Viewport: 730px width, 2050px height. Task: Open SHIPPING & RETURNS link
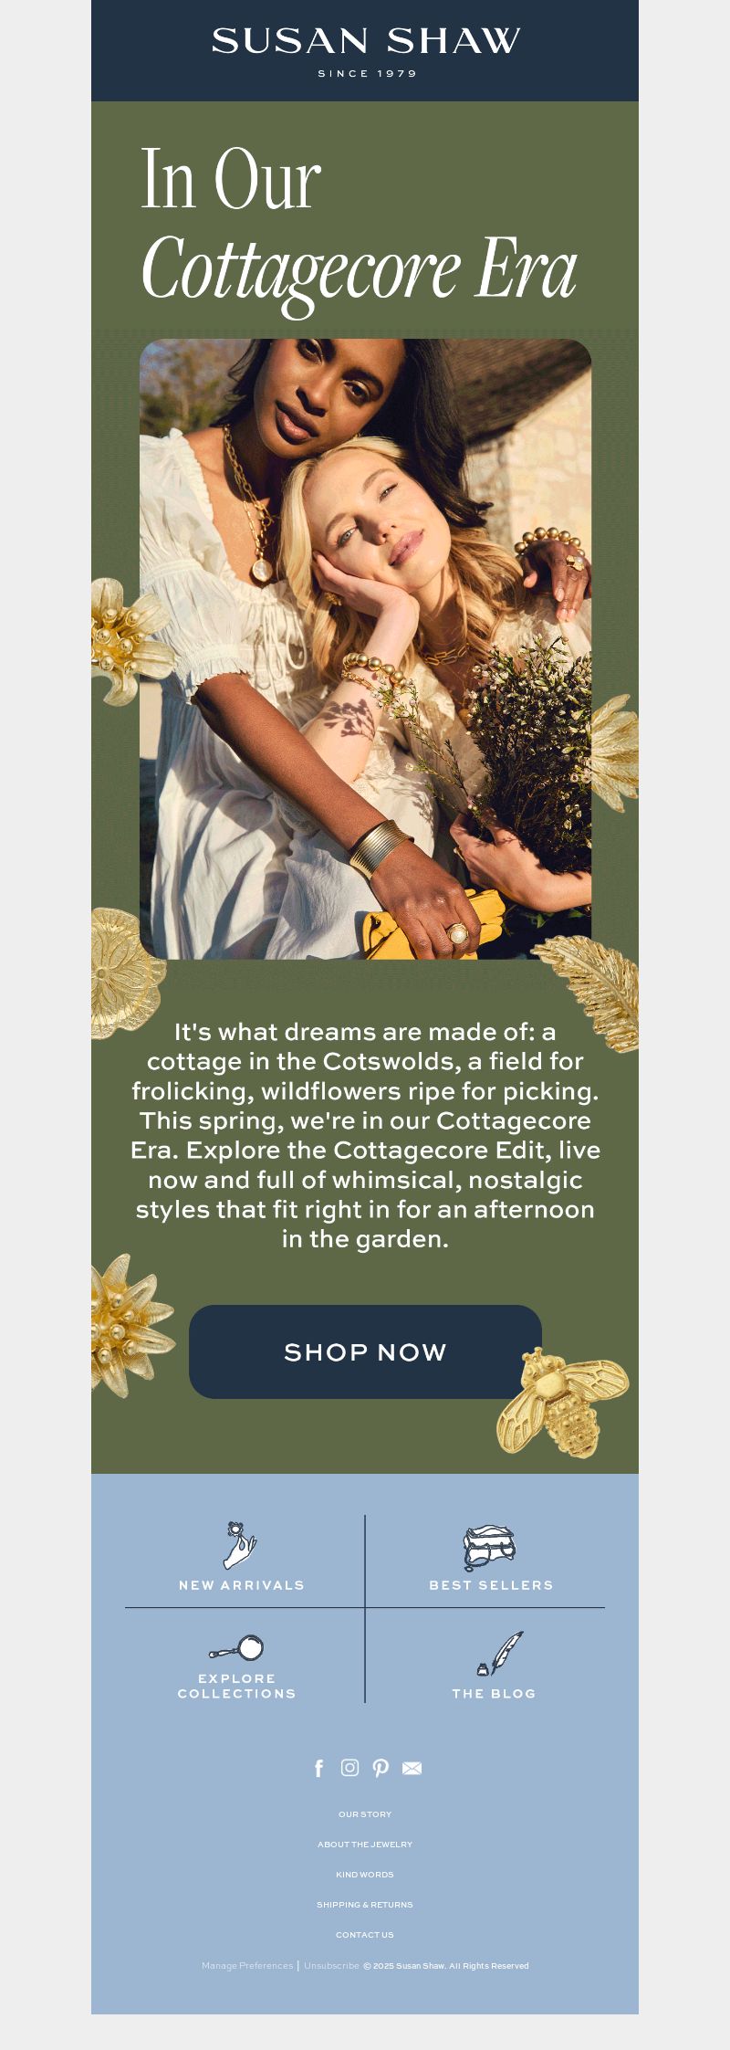click(365, 1905)
